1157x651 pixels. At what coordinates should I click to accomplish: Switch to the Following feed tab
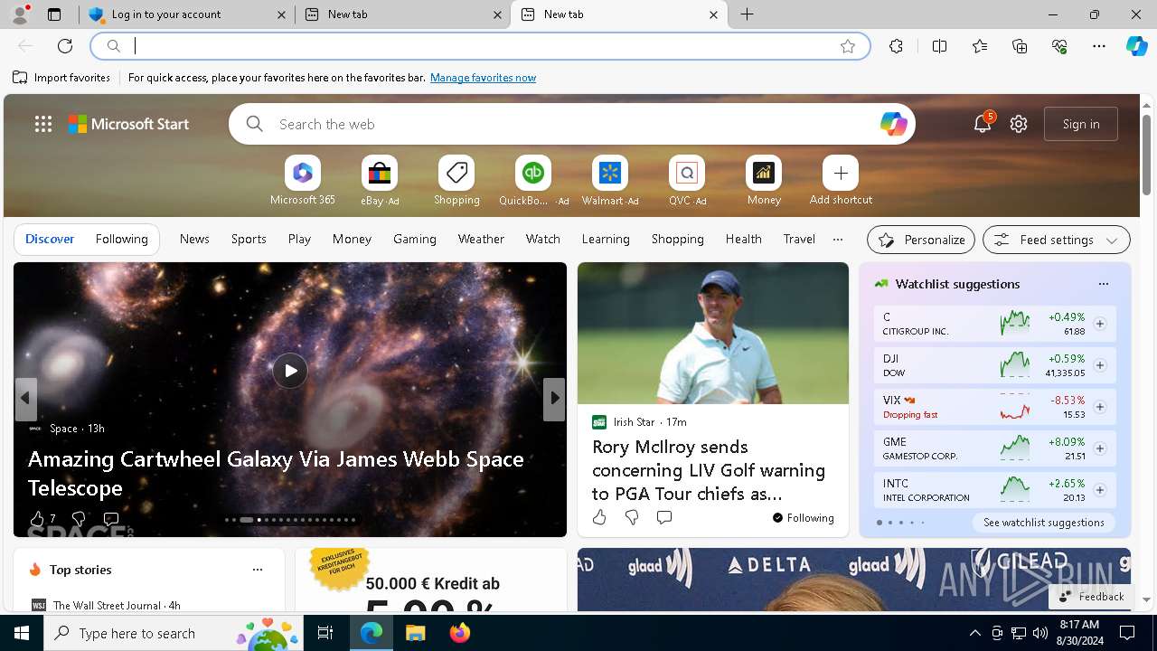[121, 239]
